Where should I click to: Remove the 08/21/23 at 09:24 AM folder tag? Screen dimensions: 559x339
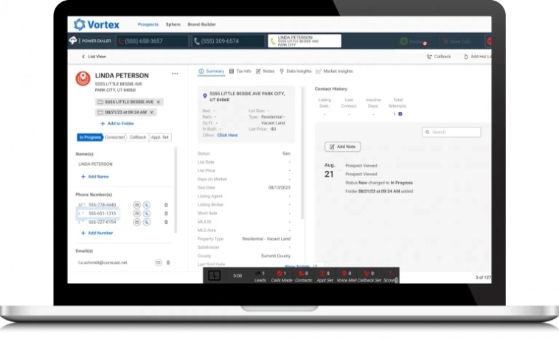152,112
